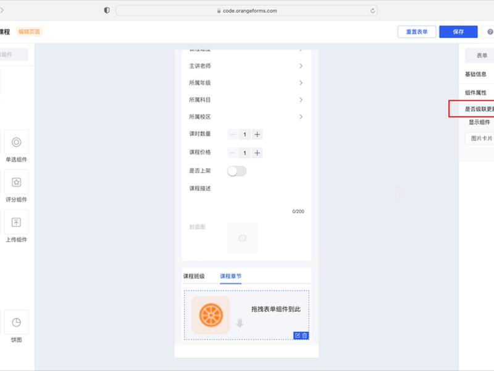
Task: Select the 单选组件 radio component icon
Action: click(x=17, y=142)
